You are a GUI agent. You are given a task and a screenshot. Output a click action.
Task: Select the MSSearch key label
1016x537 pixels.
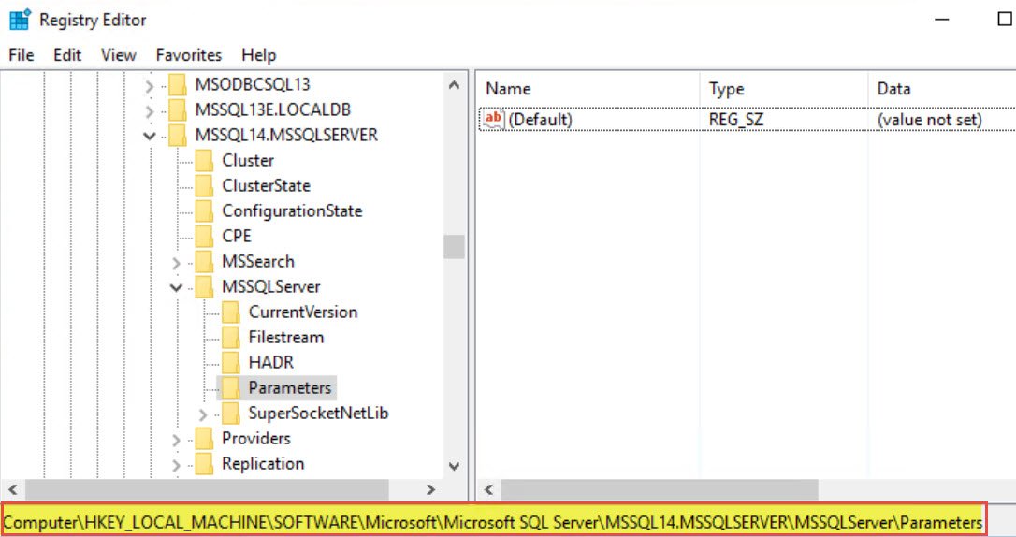(258, 261)
